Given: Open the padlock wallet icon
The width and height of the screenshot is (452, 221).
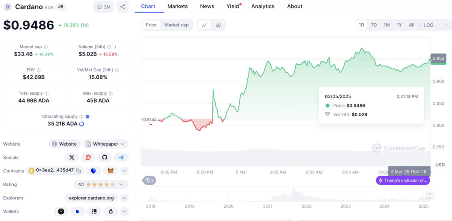Looking at the screenshot, I should pos(110,211).
